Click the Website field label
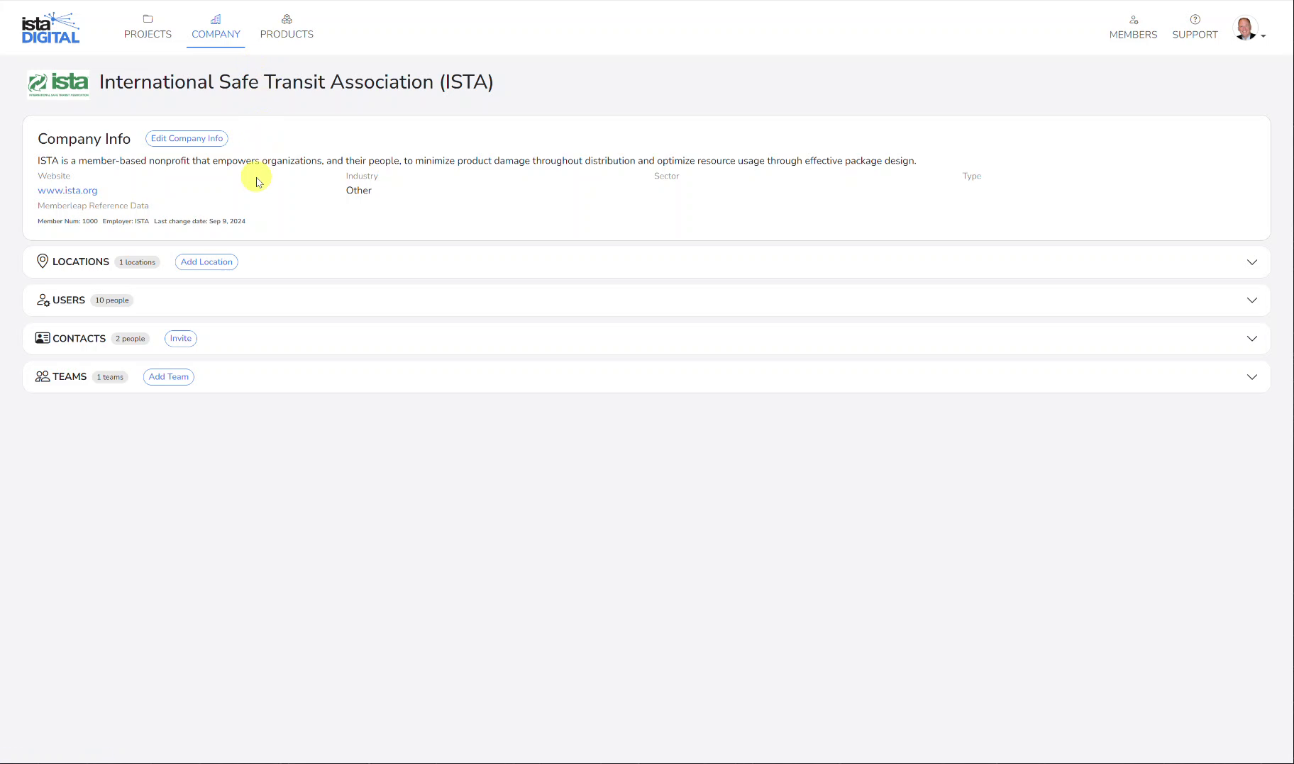Screen dimensions: 1294x764 [x=54, y=176]
